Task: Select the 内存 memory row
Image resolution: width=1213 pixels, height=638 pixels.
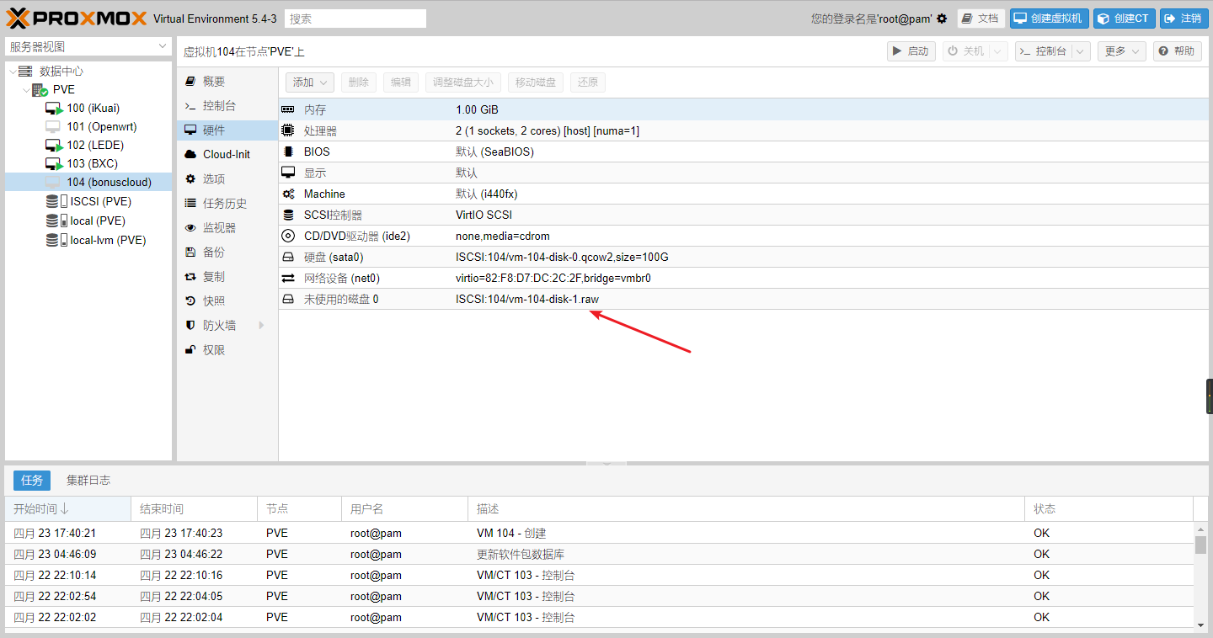Action: [744, 110]
